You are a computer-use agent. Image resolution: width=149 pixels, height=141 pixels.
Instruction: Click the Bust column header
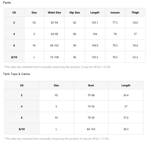(91, 85)
